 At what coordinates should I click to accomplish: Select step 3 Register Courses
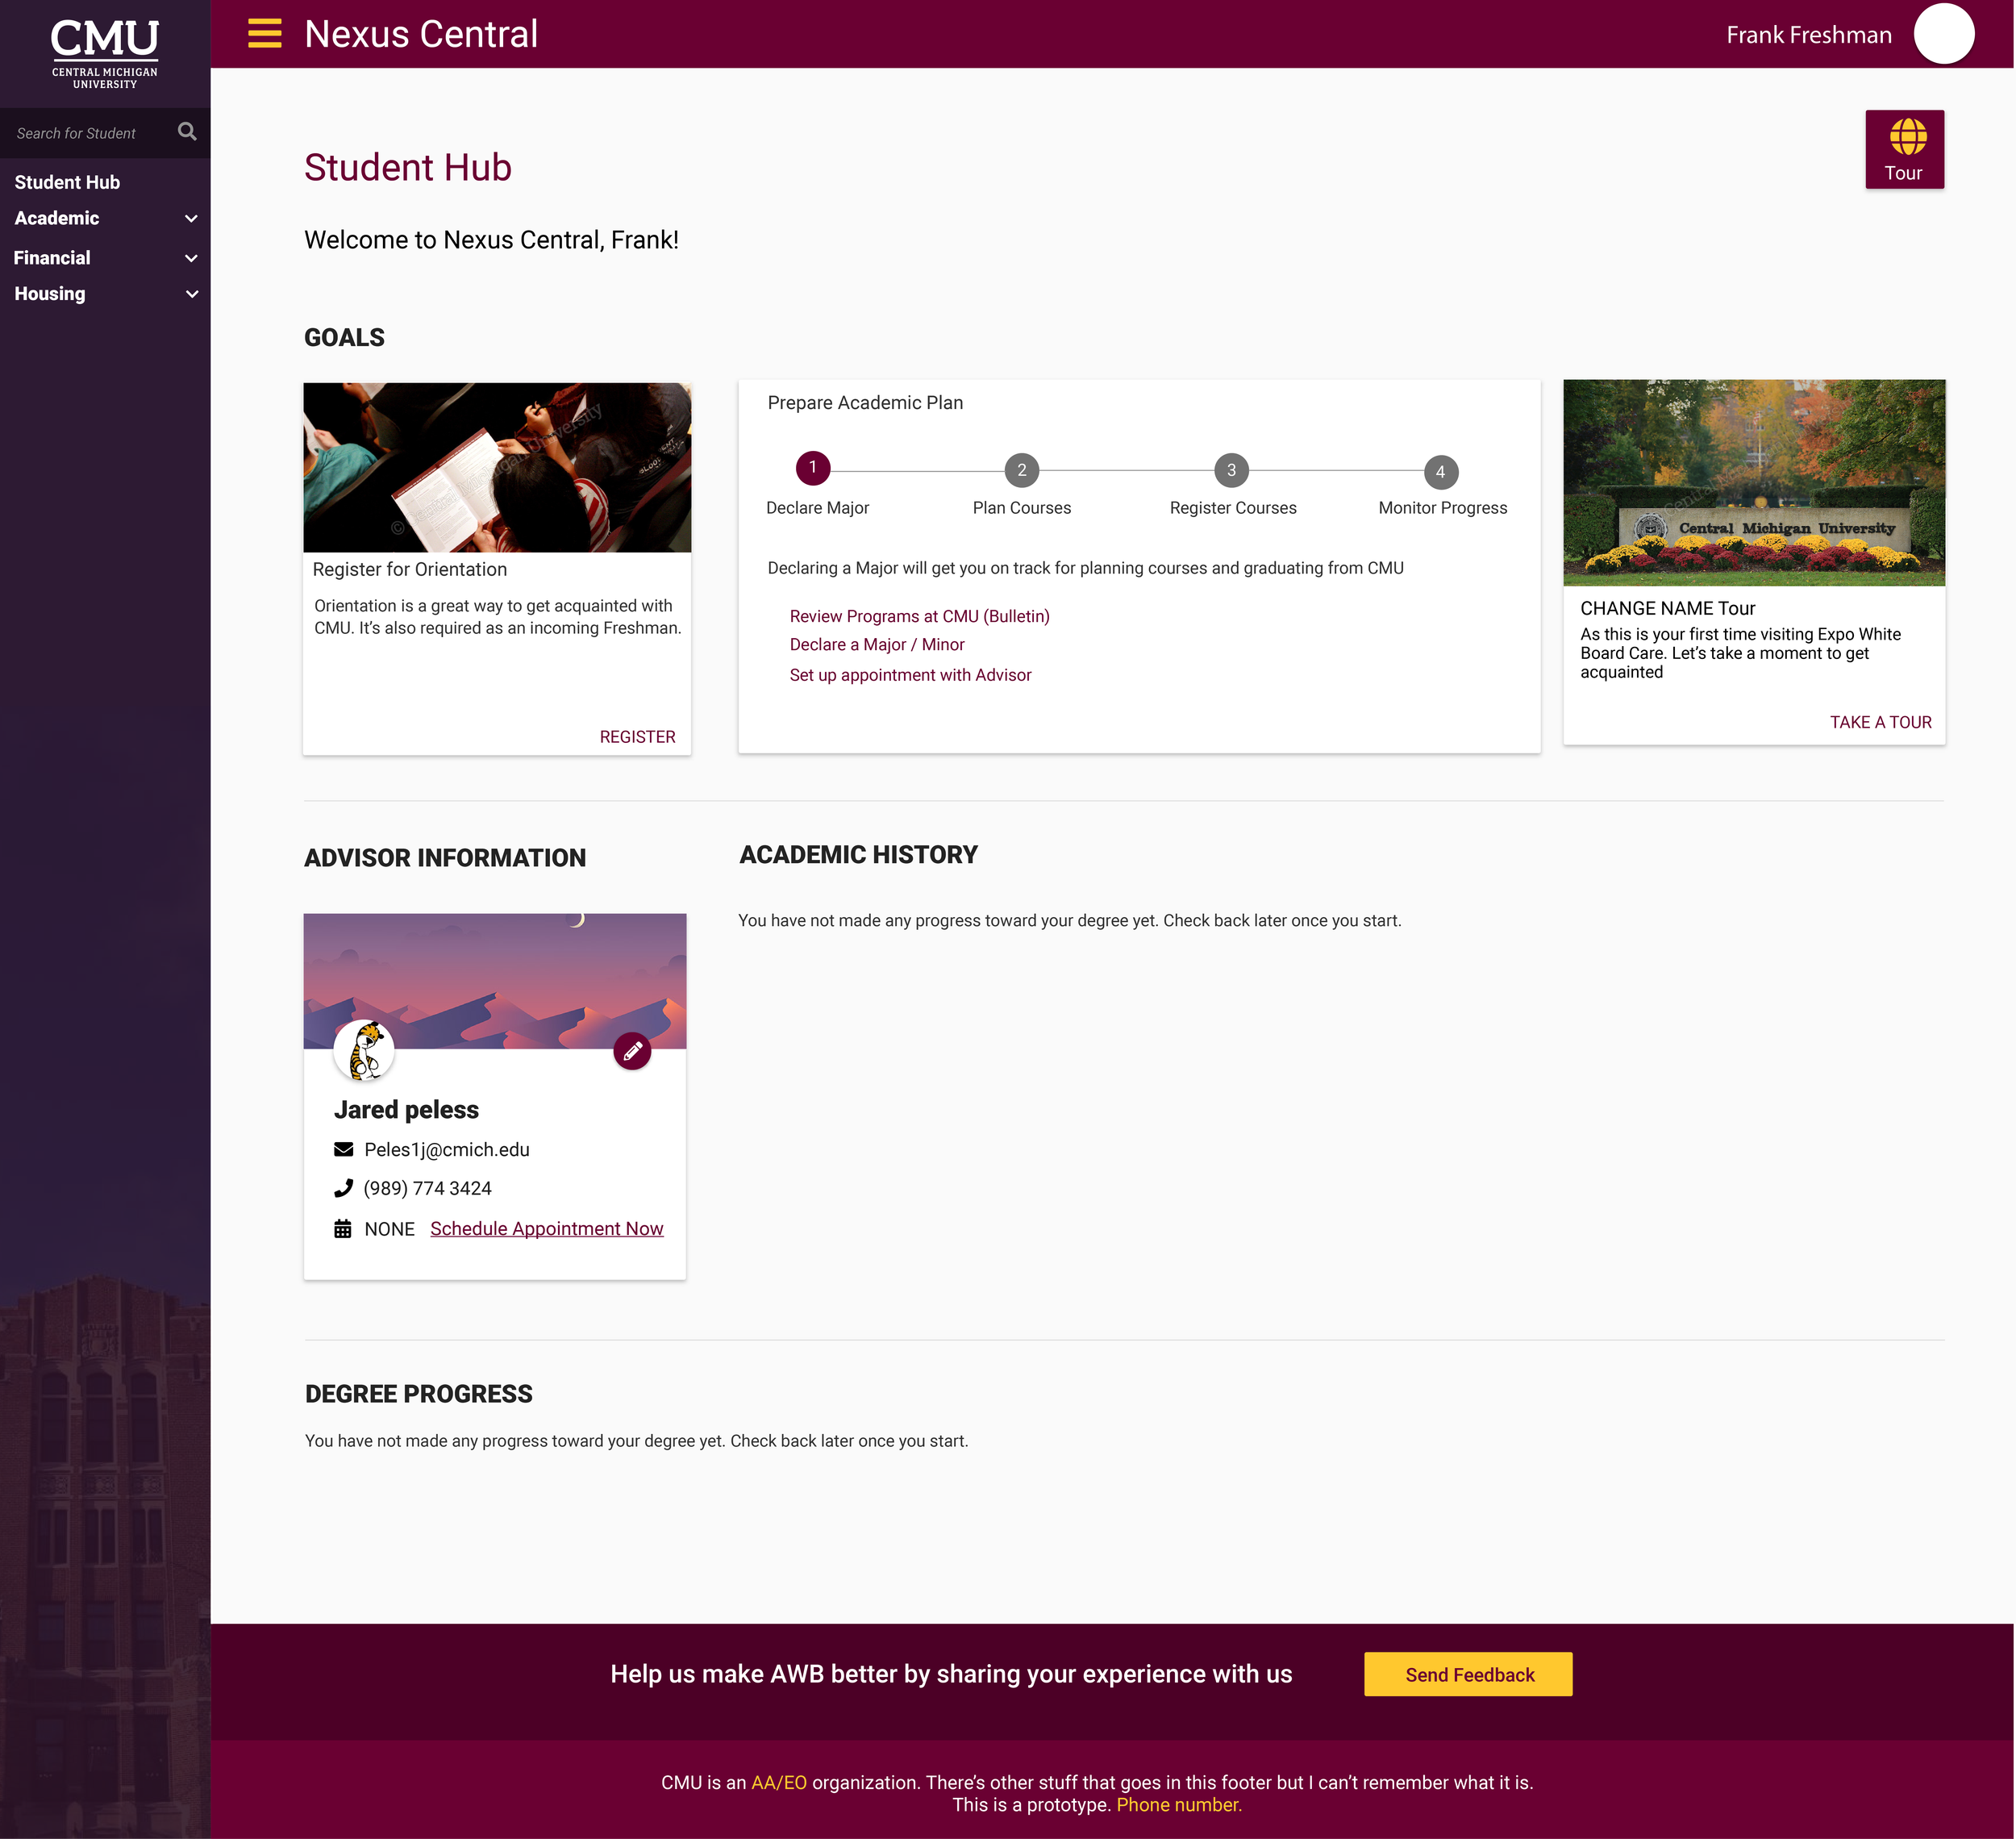point(1231,470)
